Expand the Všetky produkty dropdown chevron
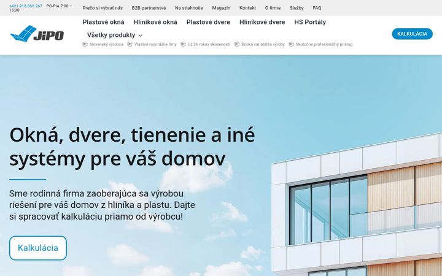Image resolution: width=442 pixels, height=276 pixels. coord(141,36)
